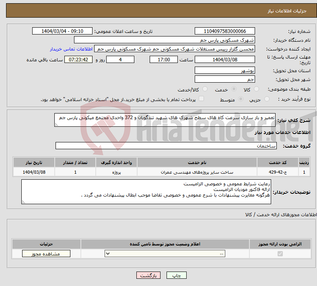Click the service group field ساختمان
Viewport: 317px width, 286px height.
point(166,146)
